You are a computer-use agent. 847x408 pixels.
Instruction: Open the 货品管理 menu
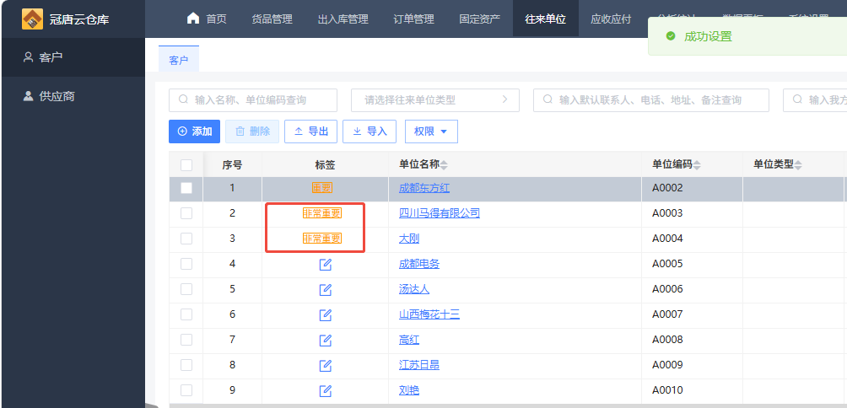272,19
